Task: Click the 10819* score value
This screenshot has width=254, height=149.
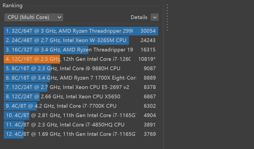Action: click(148, 59)
